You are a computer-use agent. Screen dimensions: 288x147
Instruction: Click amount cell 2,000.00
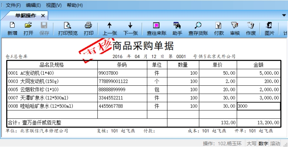pos(259,90)
